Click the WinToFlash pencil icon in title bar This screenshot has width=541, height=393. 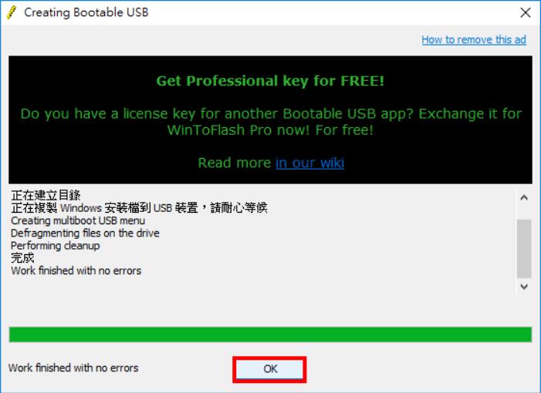[x=12, y=13]
